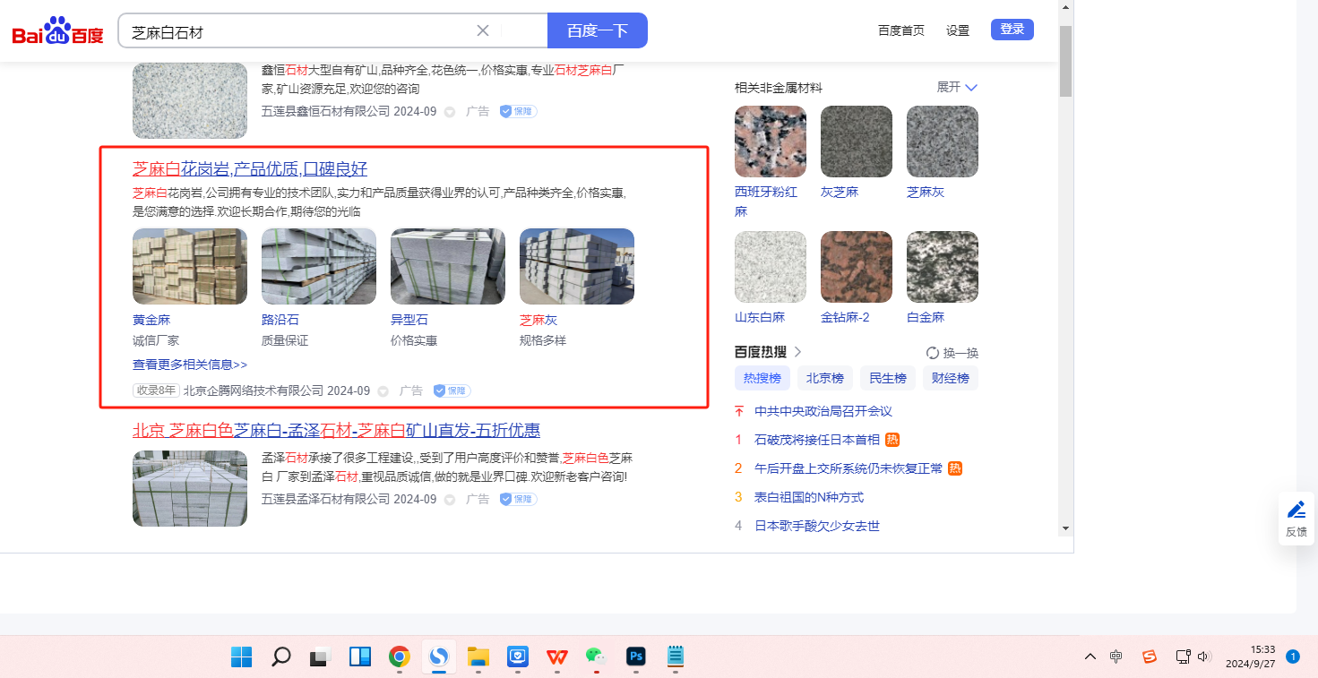Open the notification center badge
The width and height of the screenshot is (1318, 678).
[x=1293, y=657]
